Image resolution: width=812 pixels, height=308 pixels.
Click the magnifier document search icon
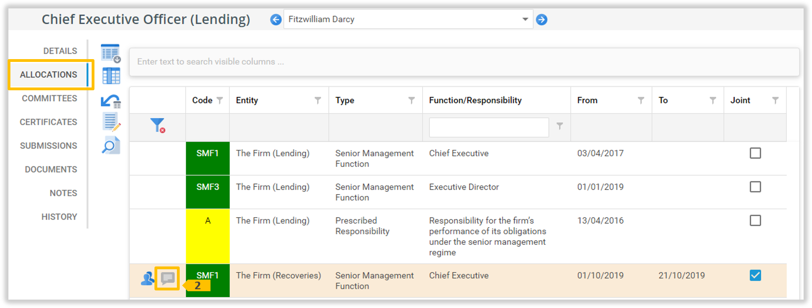coord(111,146)
